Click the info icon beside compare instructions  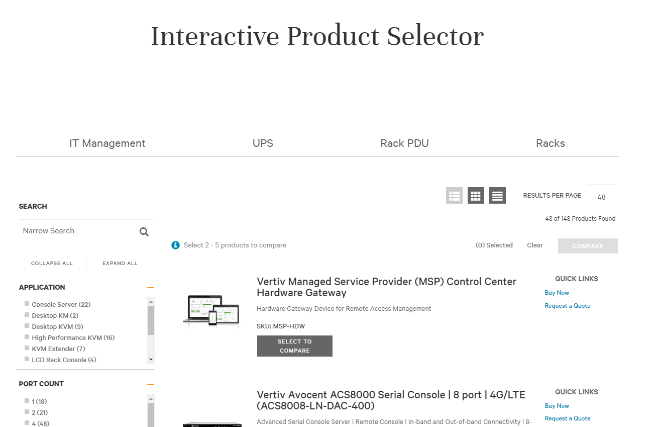coord(175,245)
